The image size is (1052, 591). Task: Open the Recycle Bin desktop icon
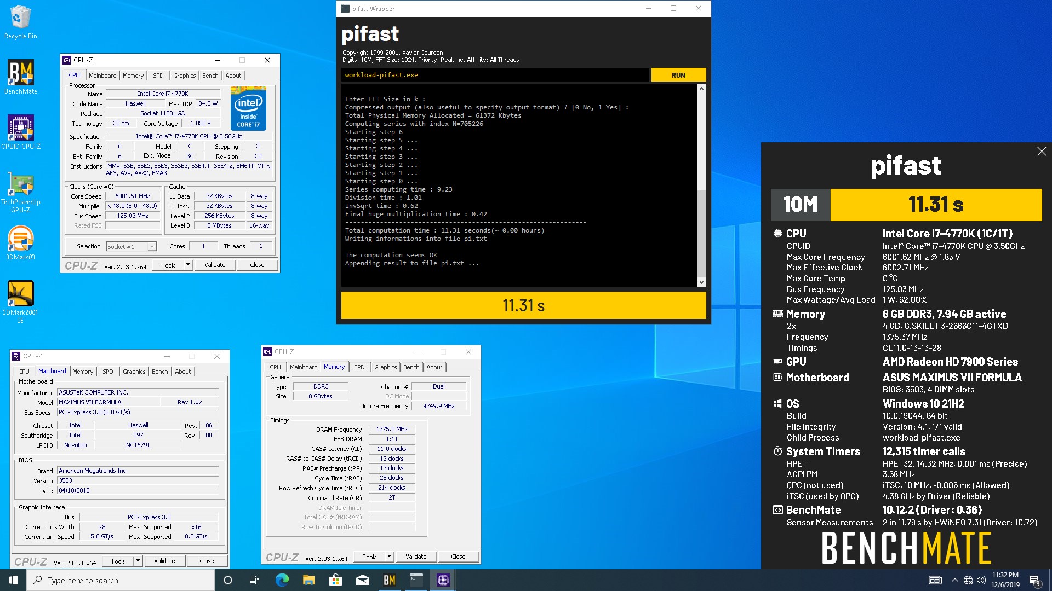[21, 22]
